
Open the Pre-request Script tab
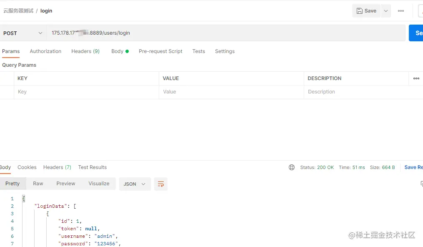pos(160,51)
